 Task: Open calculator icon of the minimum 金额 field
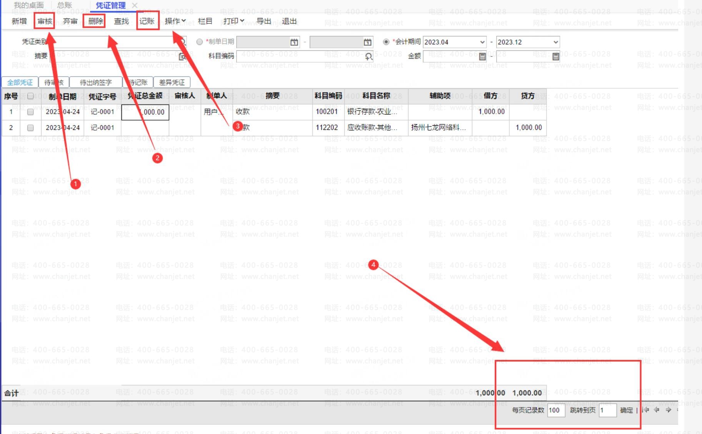click(x=482, y=56)
